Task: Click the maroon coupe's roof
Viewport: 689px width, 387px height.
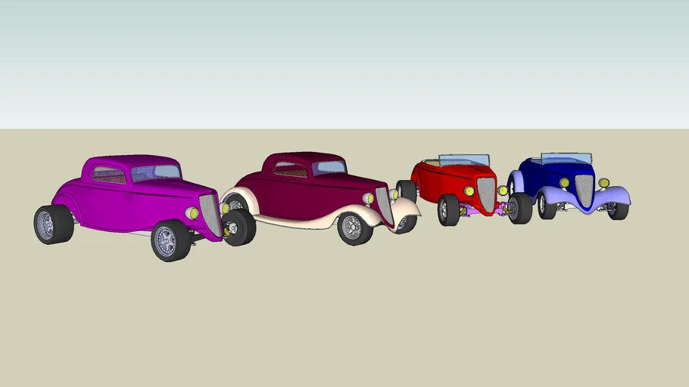Action: (x=303, y=157)
